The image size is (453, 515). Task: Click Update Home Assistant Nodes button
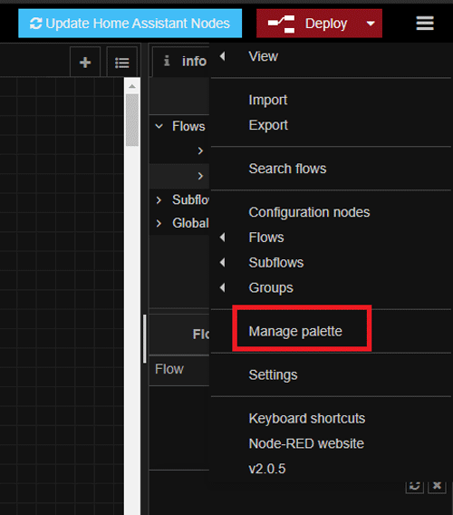pyautogui.click(x=130, y=24)
